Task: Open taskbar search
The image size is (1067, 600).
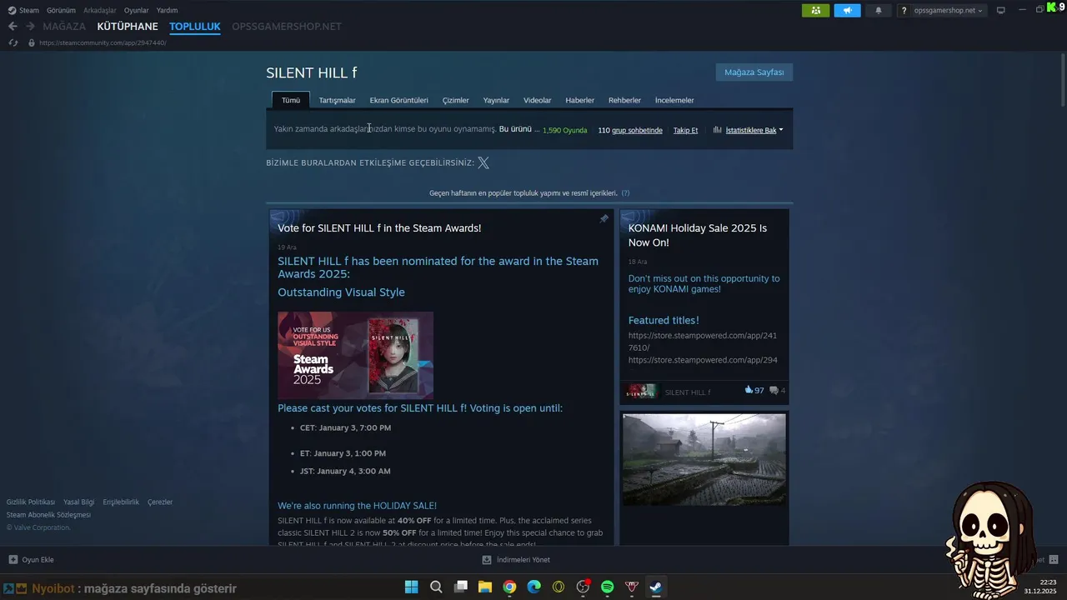Action: pyautogui.click(x=436, y=587)
